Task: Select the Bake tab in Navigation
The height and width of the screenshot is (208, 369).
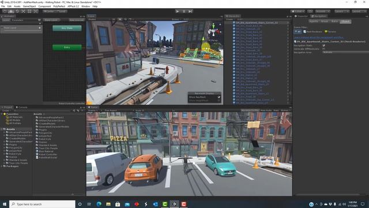Action: [x=334, y=21]
